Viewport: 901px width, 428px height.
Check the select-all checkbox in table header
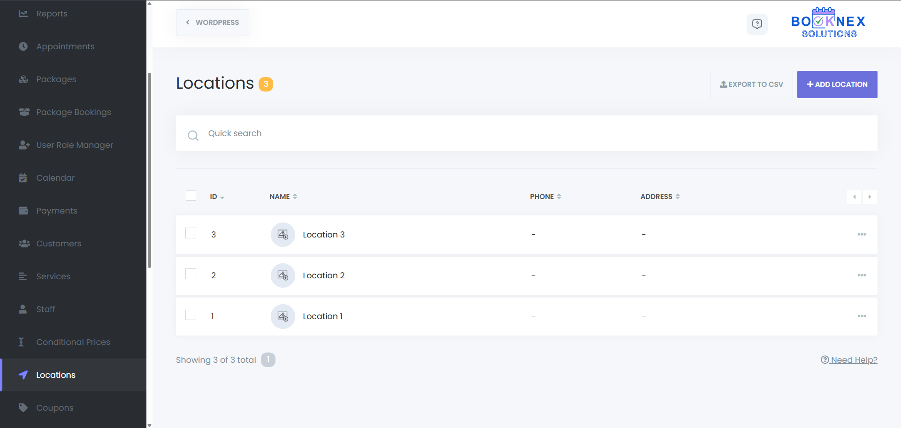click(191, 196)
